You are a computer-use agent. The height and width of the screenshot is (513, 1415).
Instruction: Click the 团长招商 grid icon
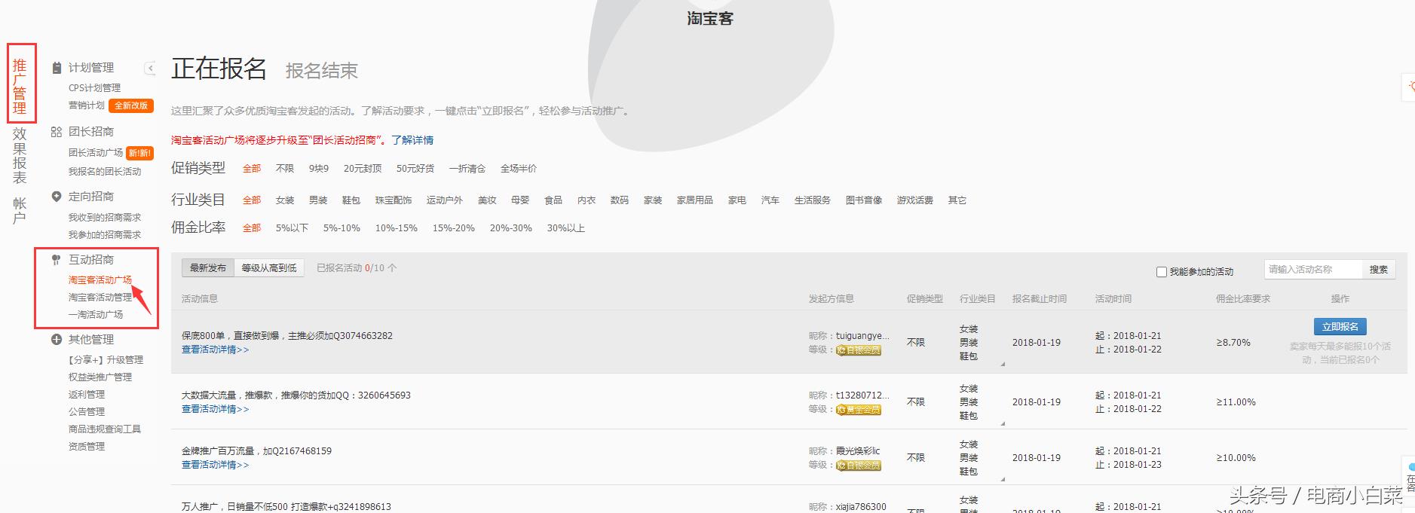click(x=57, y=132)
